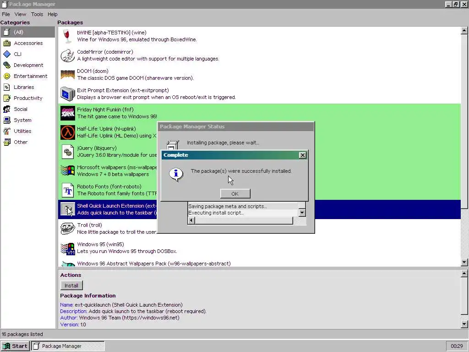The height and width of the screenshot is (352, 469).
Task: Click the System computer icon
Action: click(x=7, y=120)
